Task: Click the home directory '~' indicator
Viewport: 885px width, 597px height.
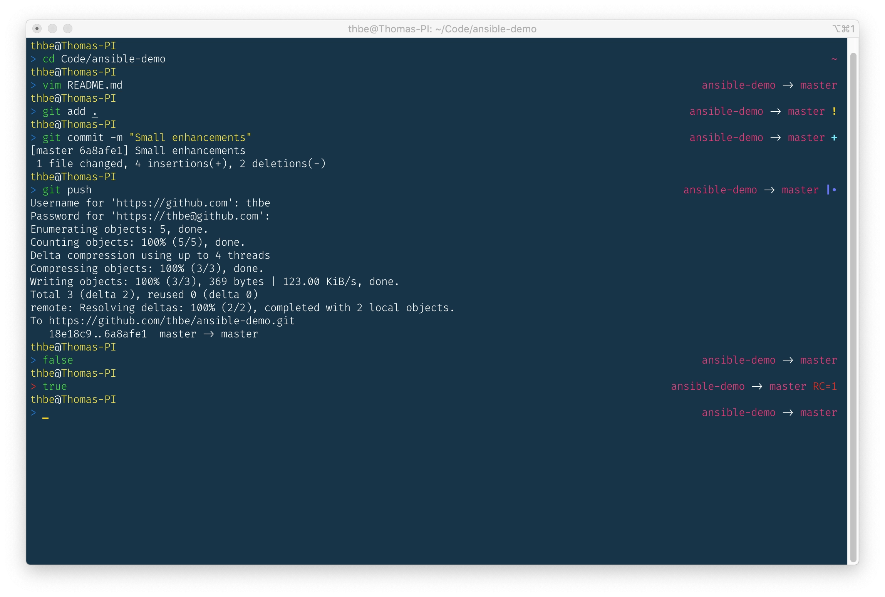Action: (834, 59)
